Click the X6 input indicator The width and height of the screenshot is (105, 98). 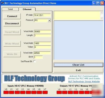(x=39, y=92)
